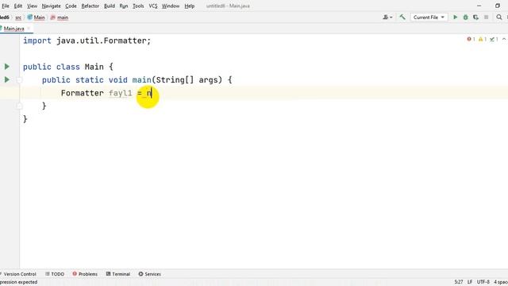The height and width of the screenshot is (286, 508).
Task: Select the src breadcrumb
Action: pos(18,17)
